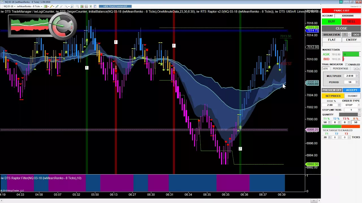Screen dimensions: 362x203
Task: Click the ENTRY button
Action: [351, 40]
